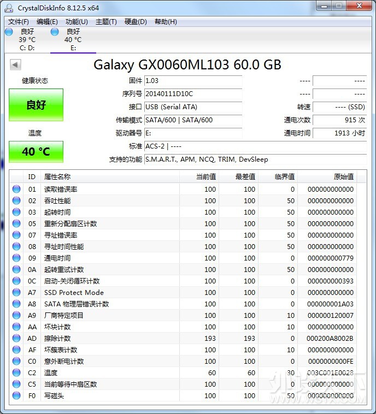Click the 属性名称 column header
The image size is (376, 414).
[57, 177]
